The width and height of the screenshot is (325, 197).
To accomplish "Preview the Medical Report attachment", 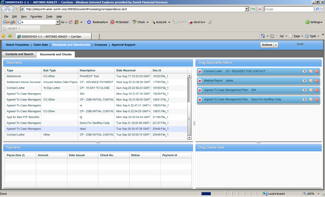I will pos(305,81).
